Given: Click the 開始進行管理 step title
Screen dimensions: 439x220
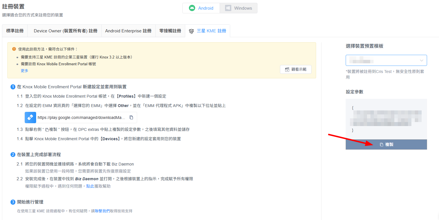Looking at the screenshot, I should [x=30, y=202].
